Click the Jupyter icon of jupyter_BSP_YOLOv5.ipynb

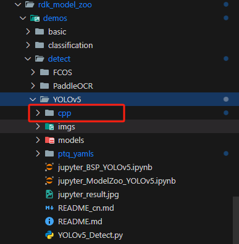point(49,167)
